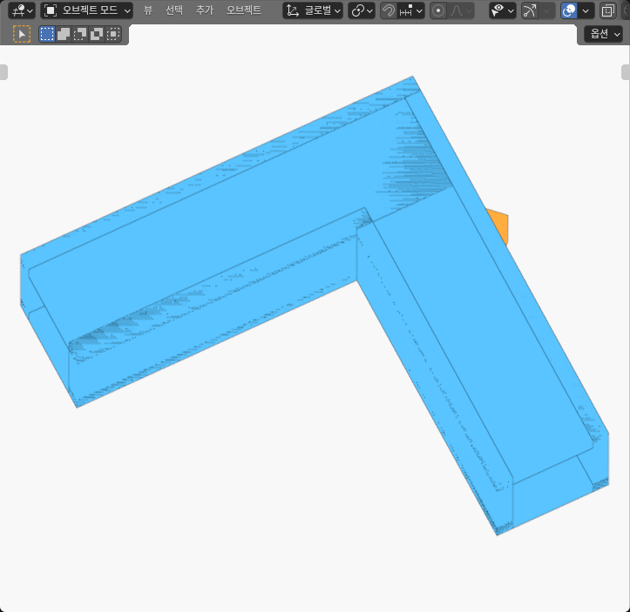The image size is (630, 612).
Task: Open the 추가 menu
Action: (205, 10)
